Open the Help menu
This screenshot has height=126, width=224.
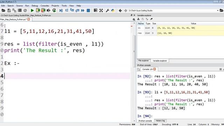click(x=78, y=6)
